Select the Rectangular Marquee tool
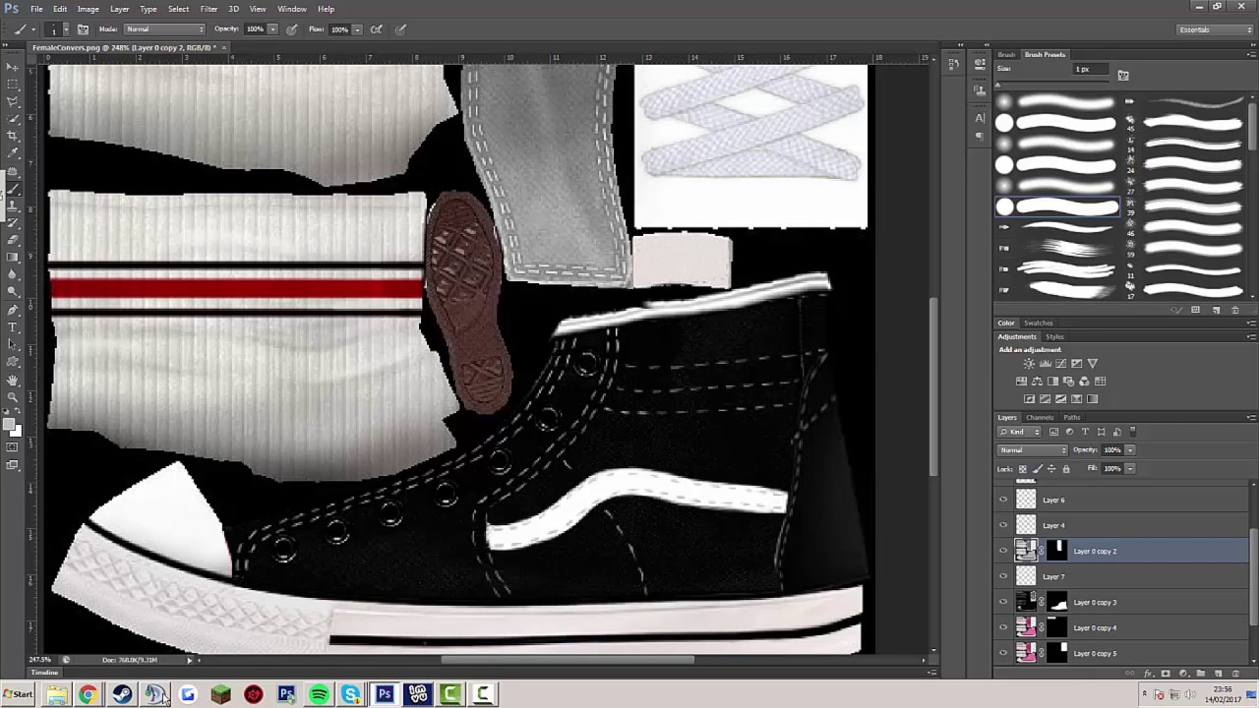Viewport: 1259px width, 708px height. pos(13,85)
